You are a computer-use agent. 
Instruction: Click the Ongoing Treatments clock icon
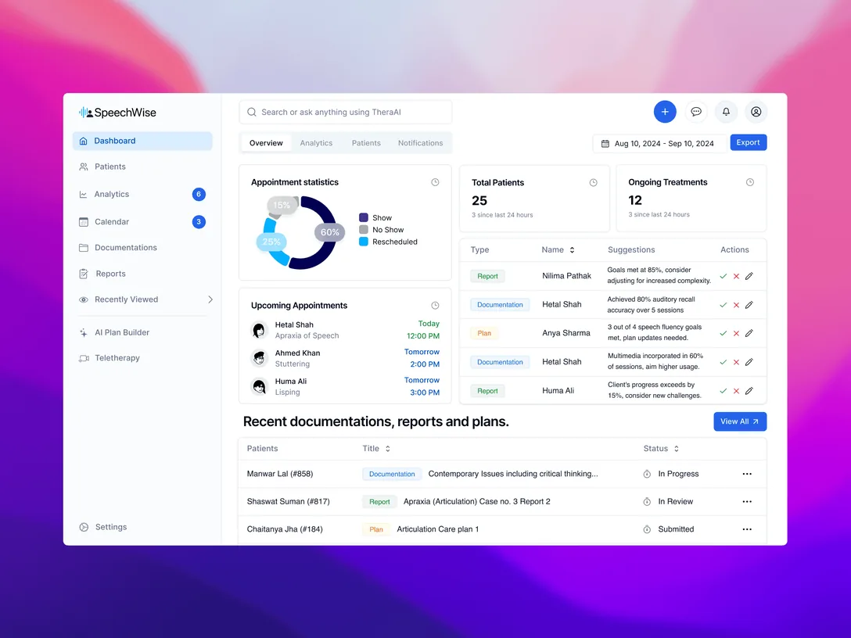(750, 182)
